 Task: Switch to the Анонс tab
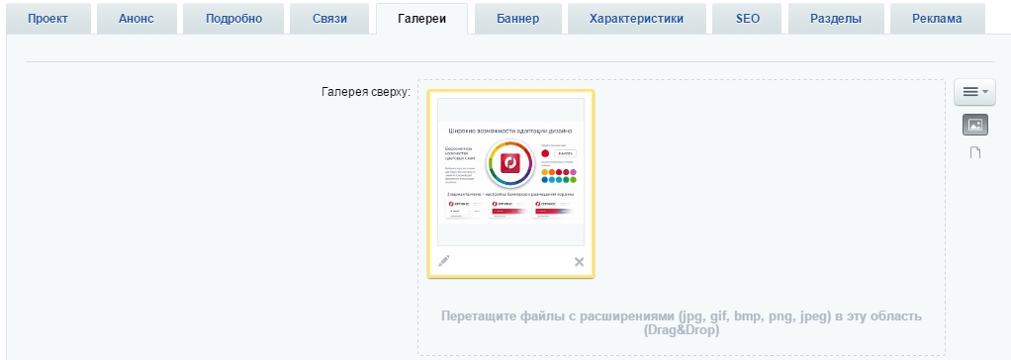pos(137,19)
